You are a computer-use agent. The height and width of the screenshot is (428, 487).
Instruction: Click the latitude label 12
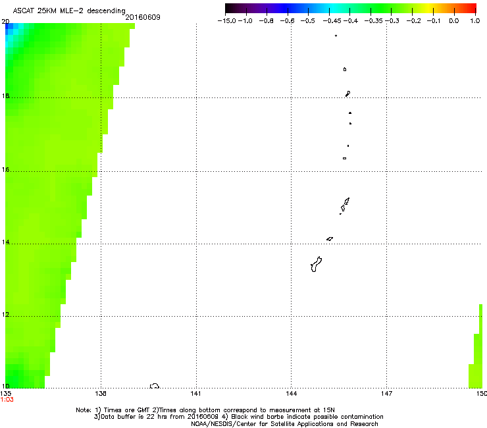tap(5, 315)
